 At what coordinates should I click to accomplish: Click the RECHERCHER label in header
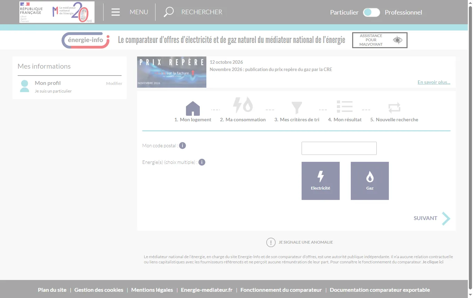202,12
